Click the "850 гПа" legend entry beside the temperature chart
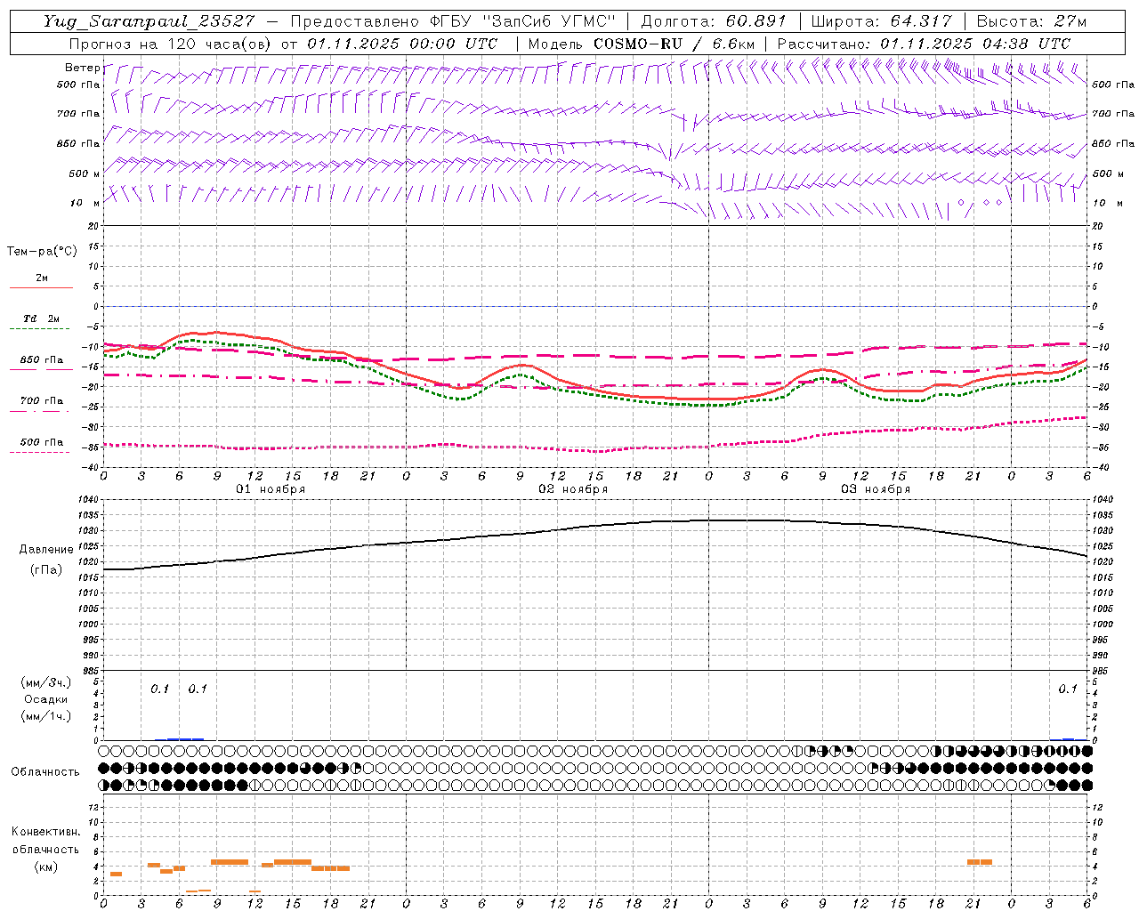Viewport: 1139px width, 911px height. (x=42, y=360)
